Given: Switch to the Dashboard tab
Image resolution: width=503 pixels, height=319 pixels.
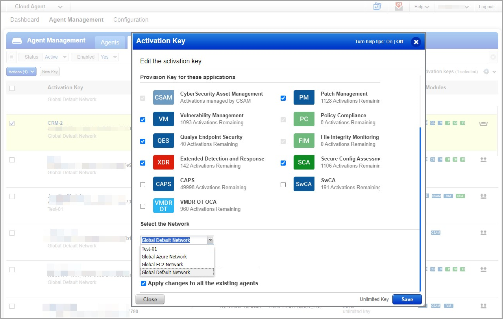Looking at the screenshot, I should coord(24,19).
